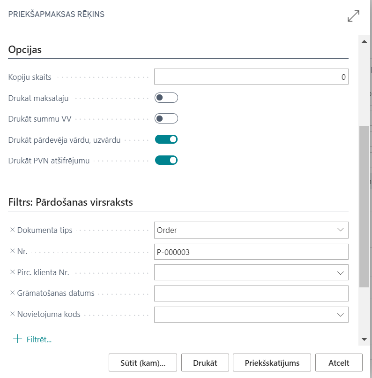Enable the Drukāt summu VV toggle
The image size is (372, 378).
click(166, 119)
